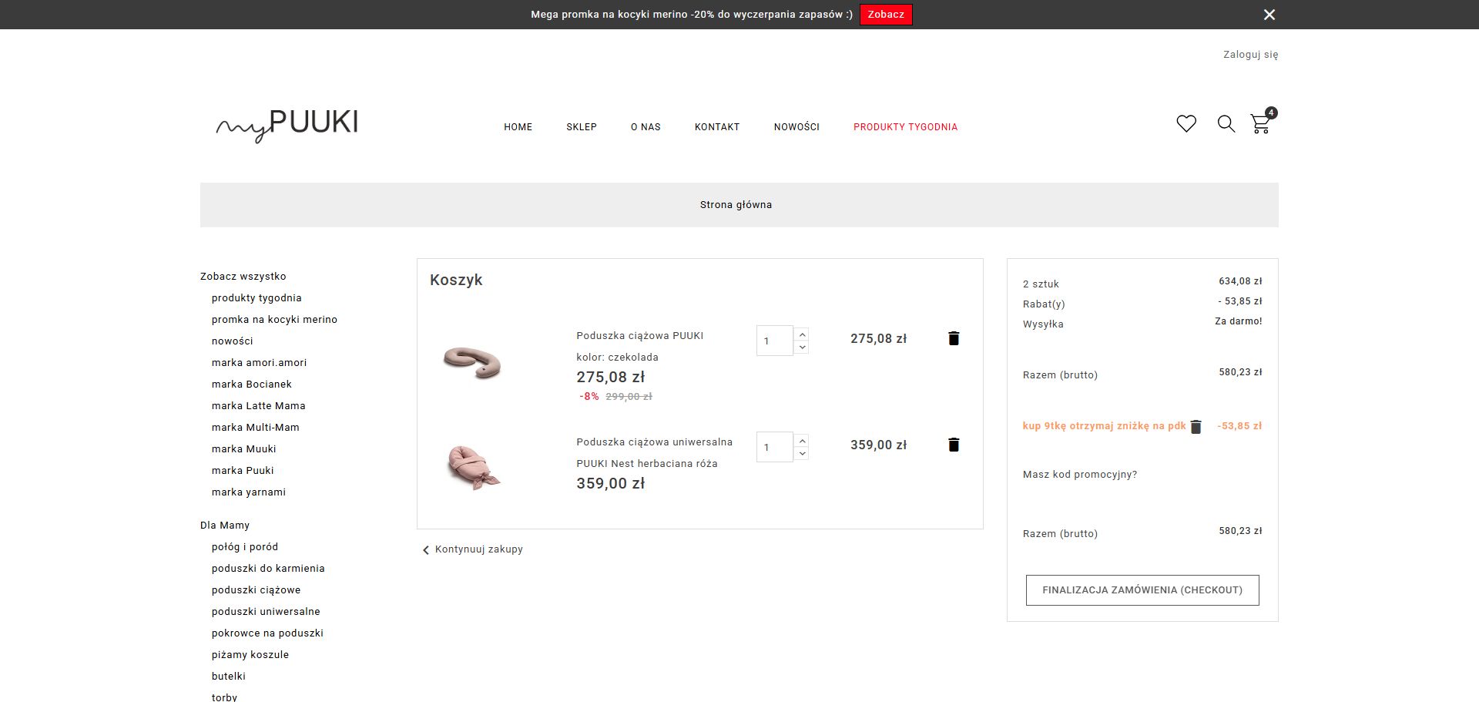Increase quantity of chocolate PUUKI pillow
Screen dimensions: 1479x702
point(802,334)
